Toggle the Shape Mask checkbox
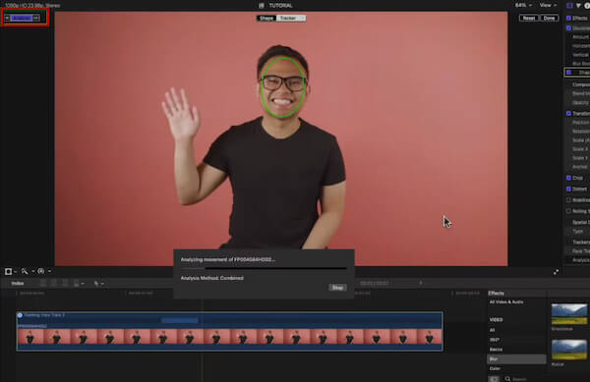 pyautogui.click(x=568, y=72)
